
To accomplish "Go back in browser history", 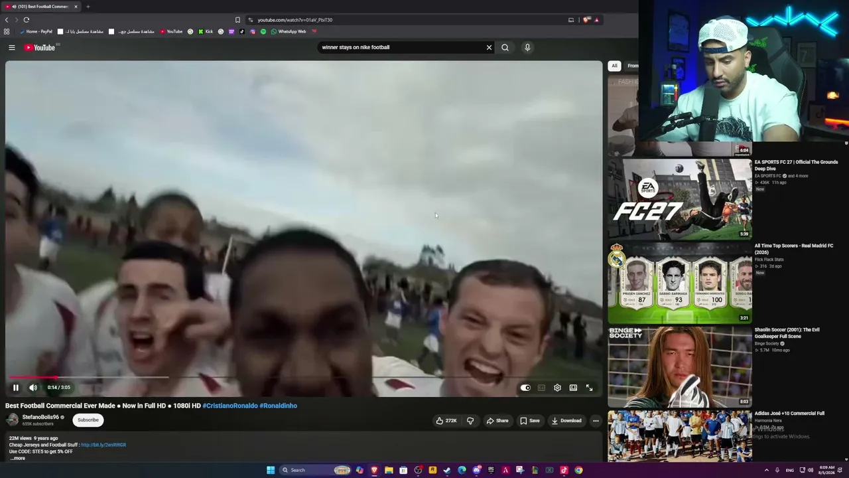I will (7, 20).
